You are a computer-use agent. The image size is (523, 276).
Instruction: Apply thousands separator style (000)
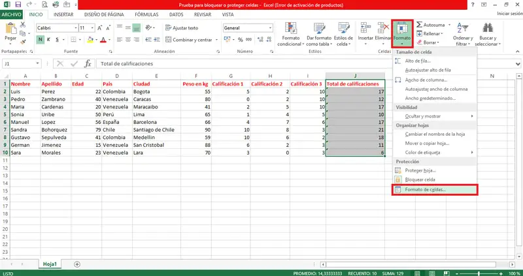point(249,40)
